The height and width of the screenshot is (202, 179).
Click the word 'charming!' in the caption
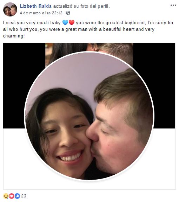(x=14, y=36)
